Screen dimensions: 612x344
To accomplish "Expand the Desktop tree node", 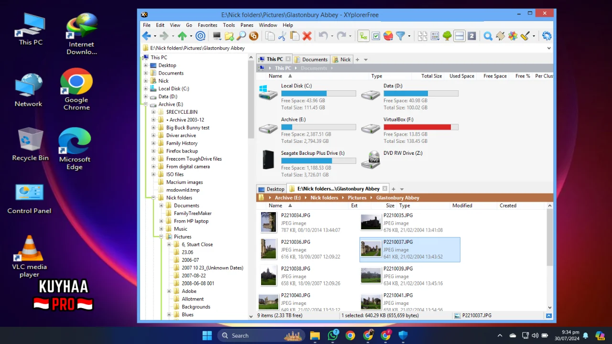I will click(146, 65).
